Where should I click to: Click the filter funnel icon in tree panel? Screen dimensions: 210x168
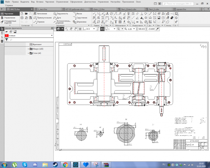coord(7,40)
